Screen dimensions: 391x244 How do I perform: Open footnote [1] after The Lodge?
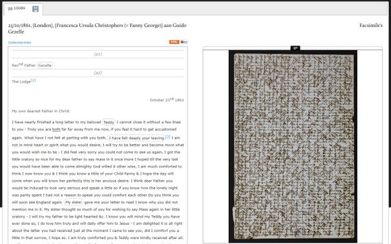33,80
